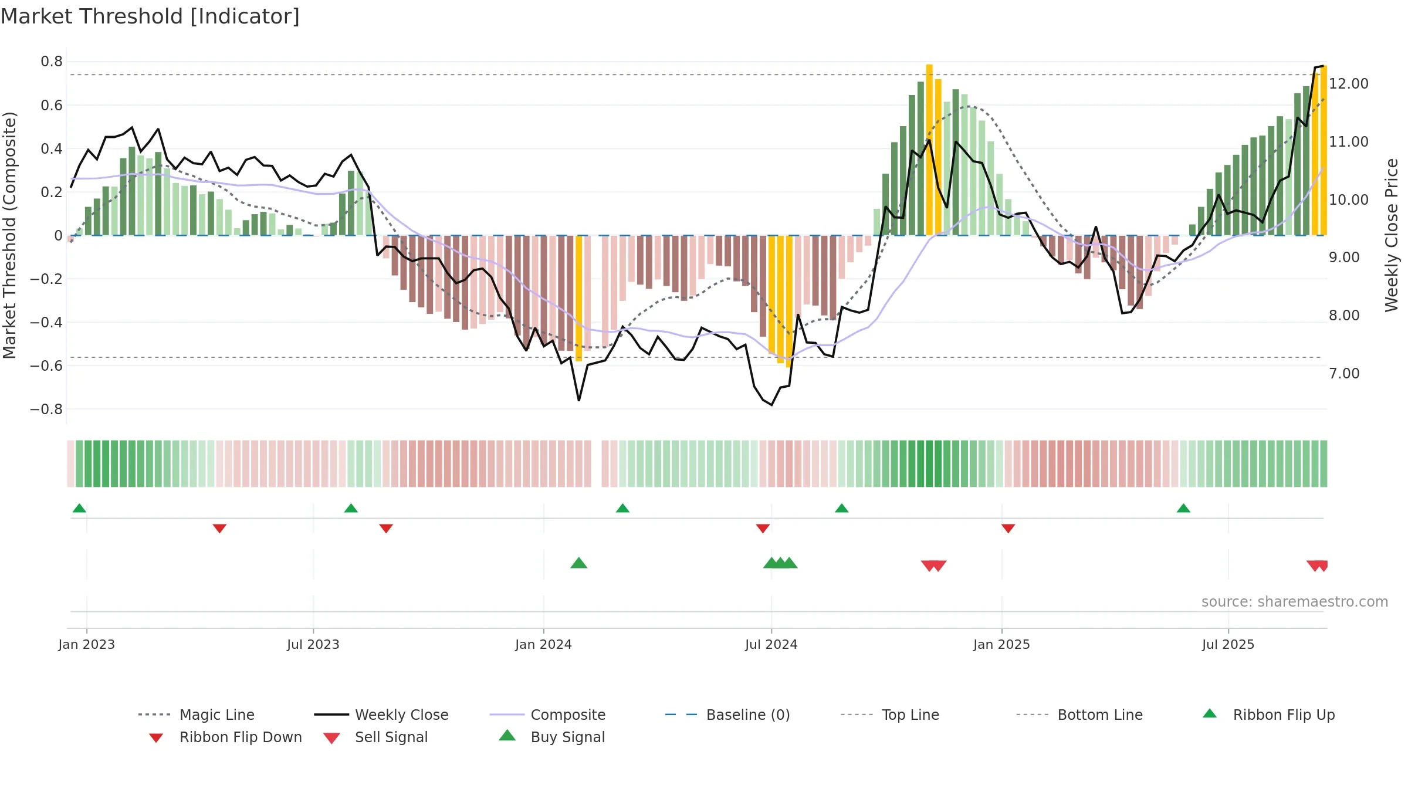
Task: Toggle the Buy Signal legend entry
Action: (551, 737)
